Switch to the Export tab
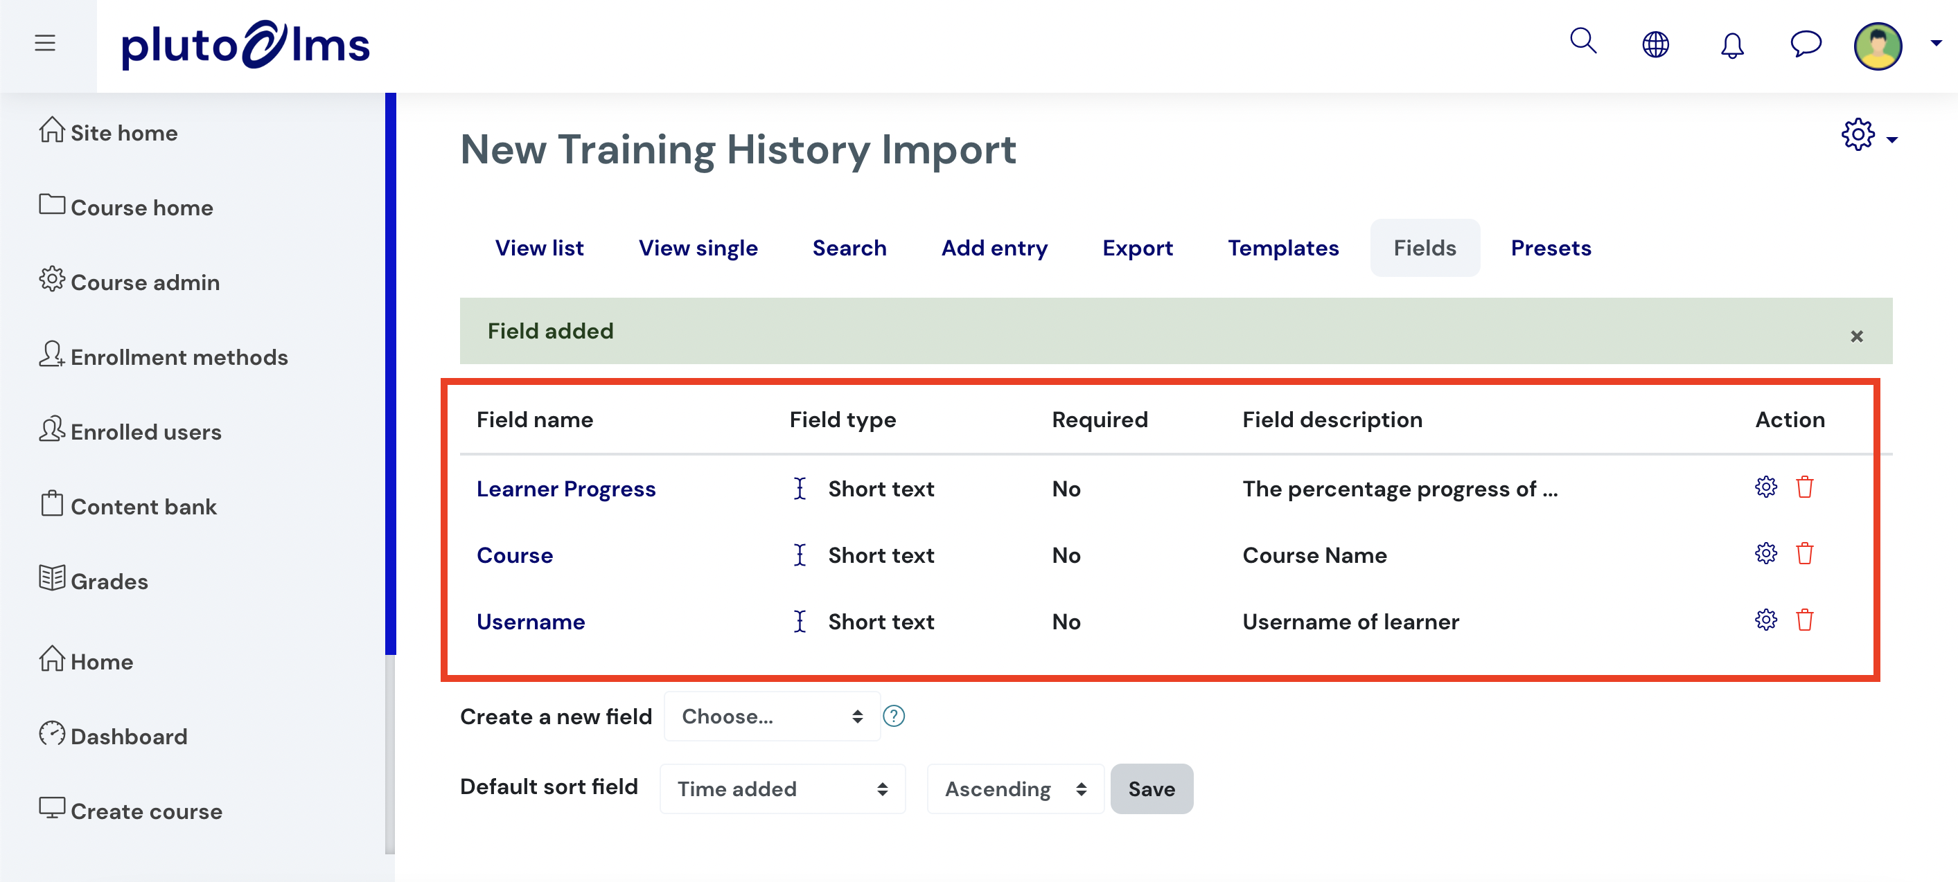 point(1137,248)
